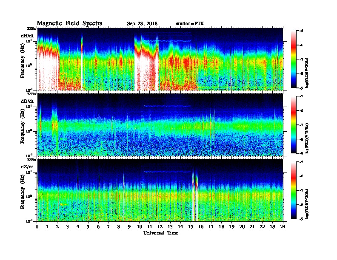This screenshot has height=260, width=337.
Task: Click the "-5" tick on dH/dt color scale
Action: pos(301,31)
